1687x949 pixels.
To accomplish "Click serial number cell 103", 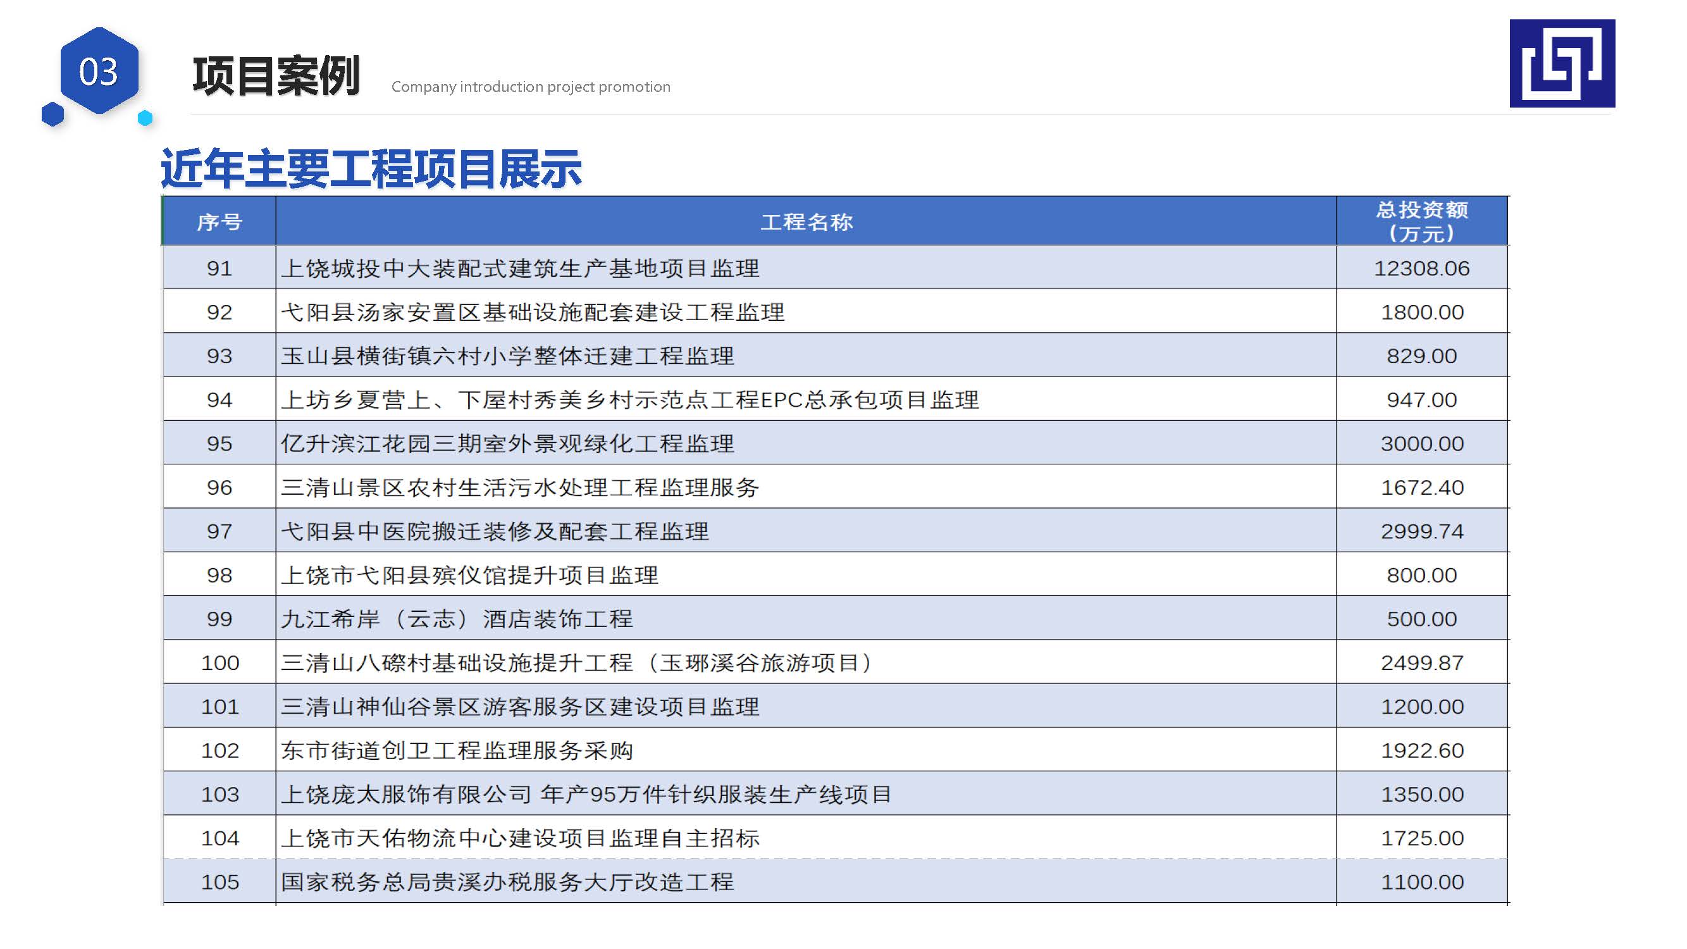I will click(x=219, y=795).
